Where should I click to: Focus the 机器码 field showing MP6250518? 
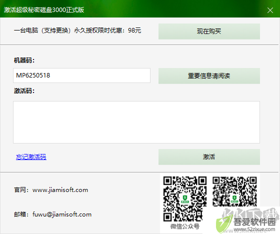coord(81,75)
